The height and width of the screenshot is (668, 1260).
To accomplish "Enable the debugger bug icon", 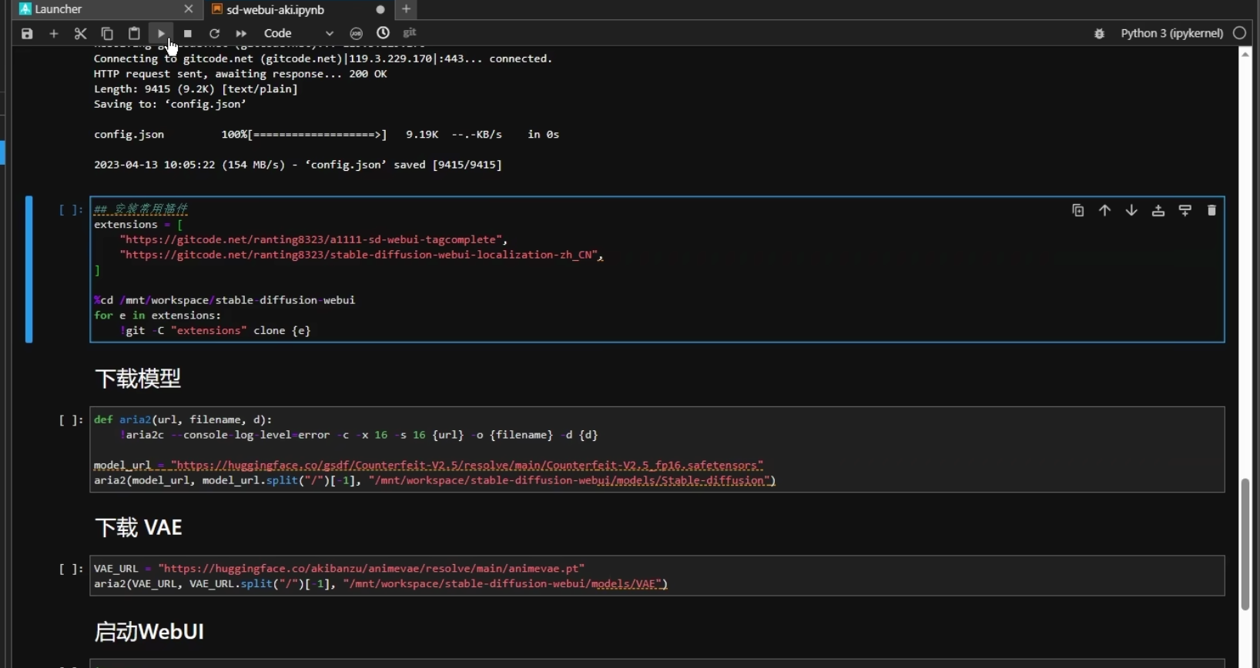I will tap(1099, 34).
